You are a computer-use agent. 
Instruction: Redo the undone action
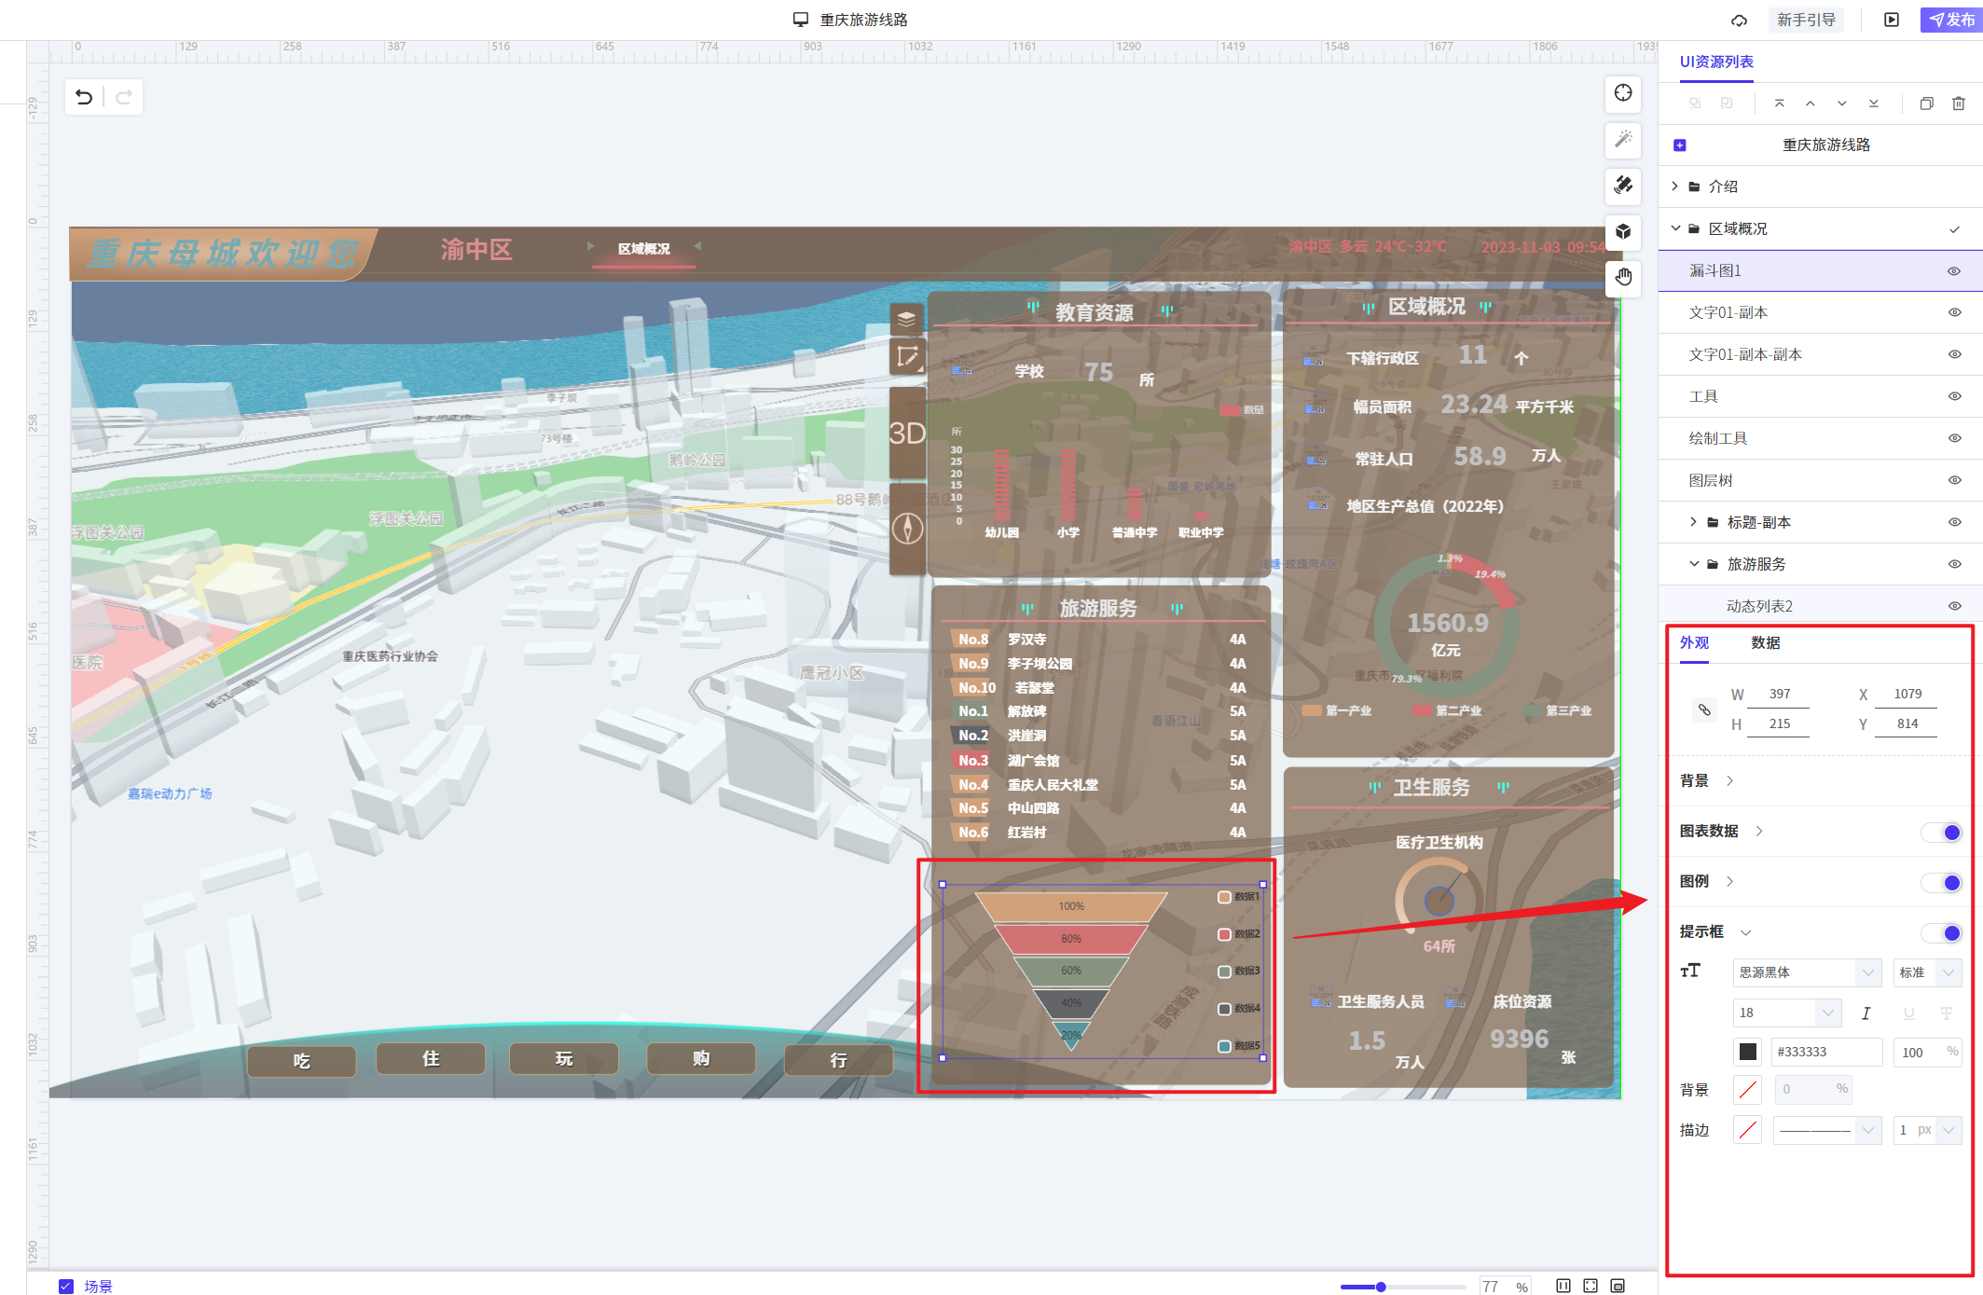124,97
